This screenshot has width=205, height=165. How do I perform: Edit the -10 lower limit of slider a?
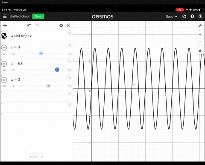[12, 86]
